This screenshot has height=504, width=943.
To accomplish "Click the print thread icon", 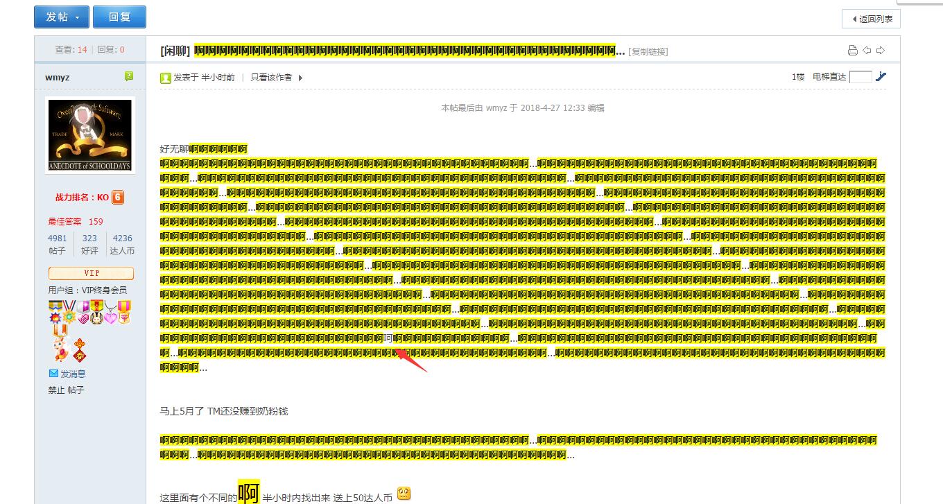I will click(x=853, y=51).
